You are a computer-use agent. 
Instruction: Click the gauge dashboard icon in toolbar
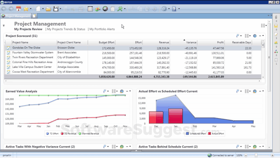click(x=105, y=9)
